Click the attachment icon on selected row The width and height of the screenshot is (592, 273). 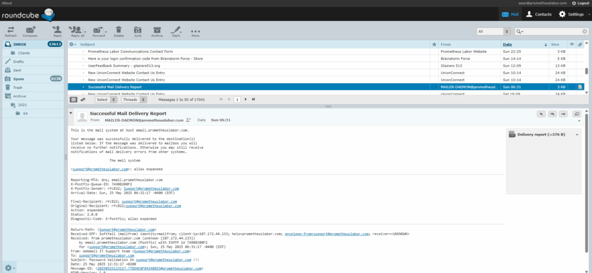click(580, 87)
